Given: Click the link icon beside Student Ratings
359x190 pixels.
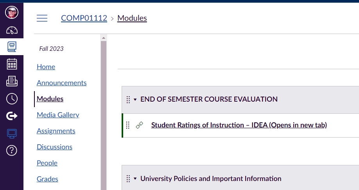Looking at the screenshot, I should (x=139, y=125).
